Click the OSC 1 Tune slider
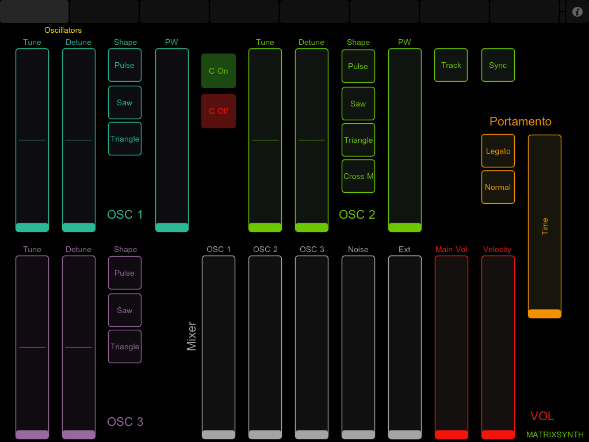Image resolution: width=589 pixels, height=442 pixels. click(x=32, y=140)
